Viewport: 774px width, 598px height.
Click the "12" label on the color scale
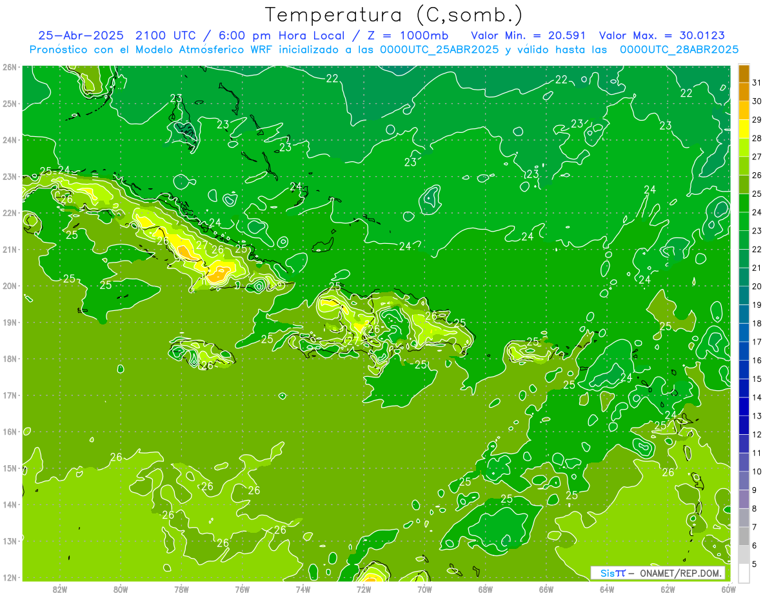(x=757, y=434)
